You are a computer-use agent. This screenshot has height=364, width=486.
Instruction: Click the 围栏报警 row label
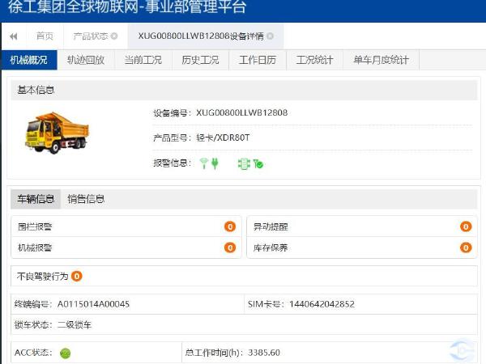point(35,226)
